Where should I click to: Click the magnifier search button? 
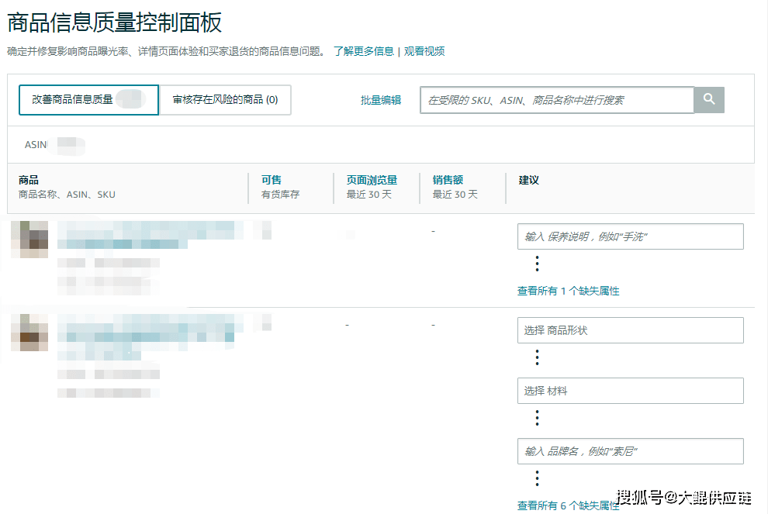(709, 99)
